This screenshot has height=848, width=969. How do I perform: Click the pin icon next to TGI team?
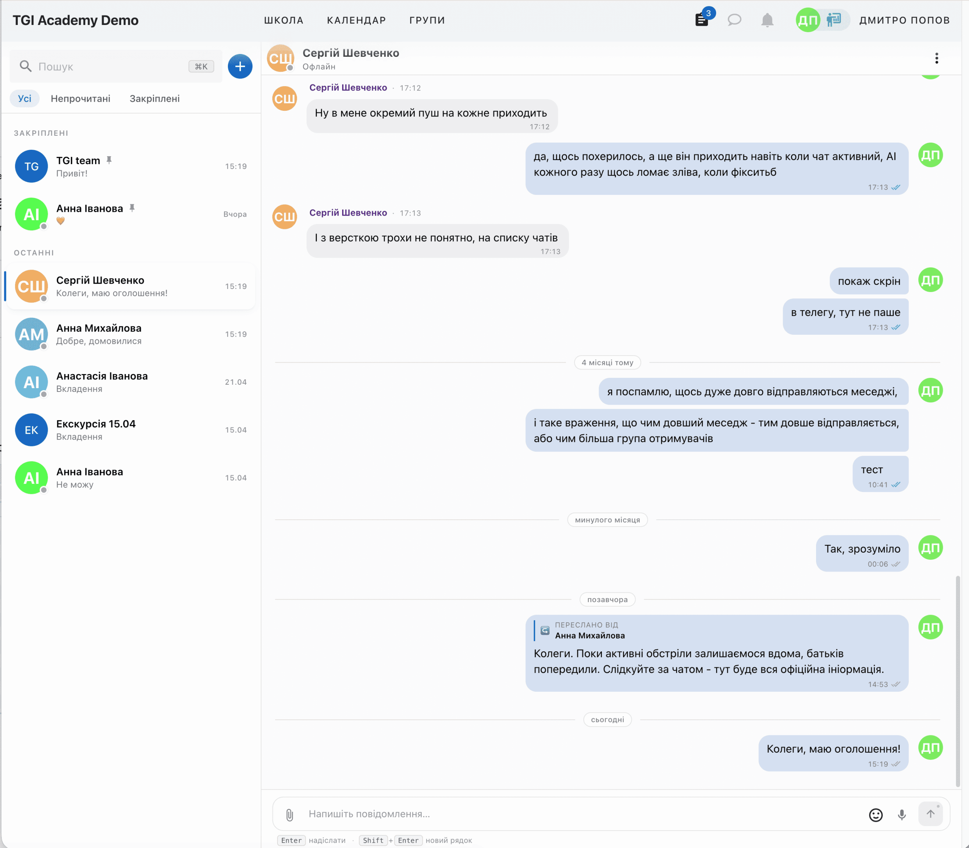coord(109,160)
